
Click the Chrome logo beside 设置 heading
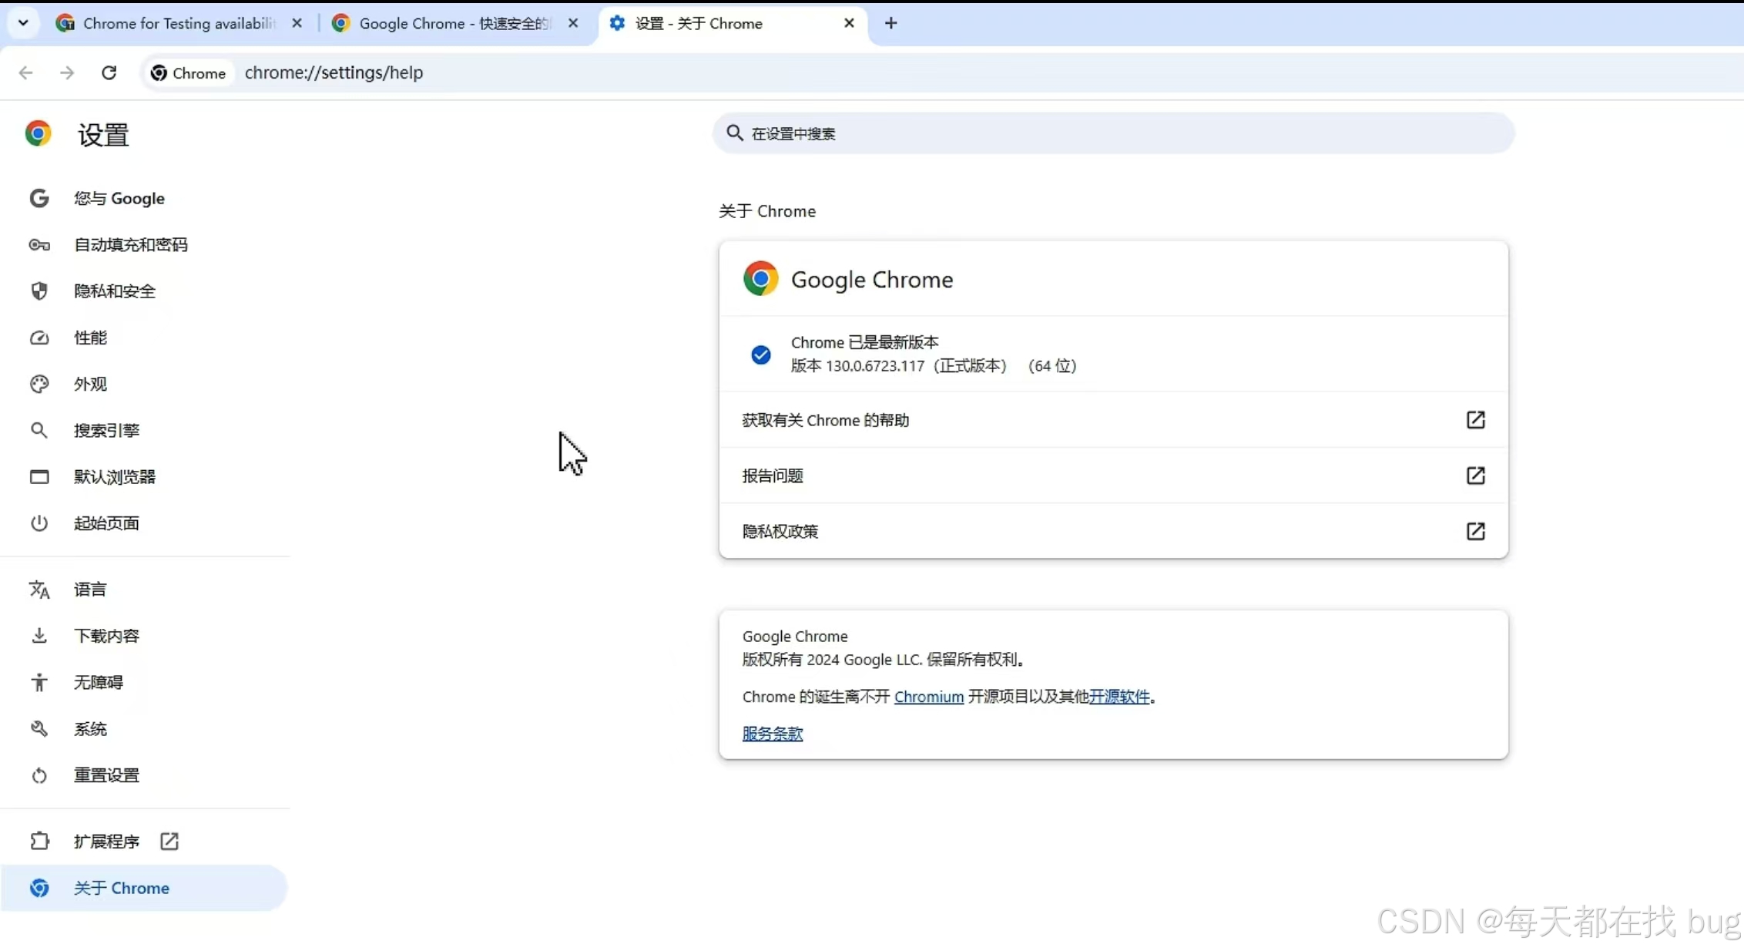pyautogui.click(x=38, y=134)
